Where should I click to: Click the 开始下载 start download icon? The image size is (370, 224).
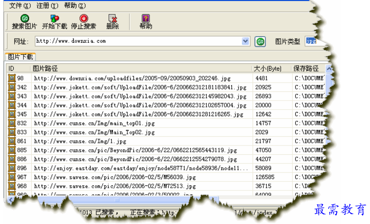[54, 19]
